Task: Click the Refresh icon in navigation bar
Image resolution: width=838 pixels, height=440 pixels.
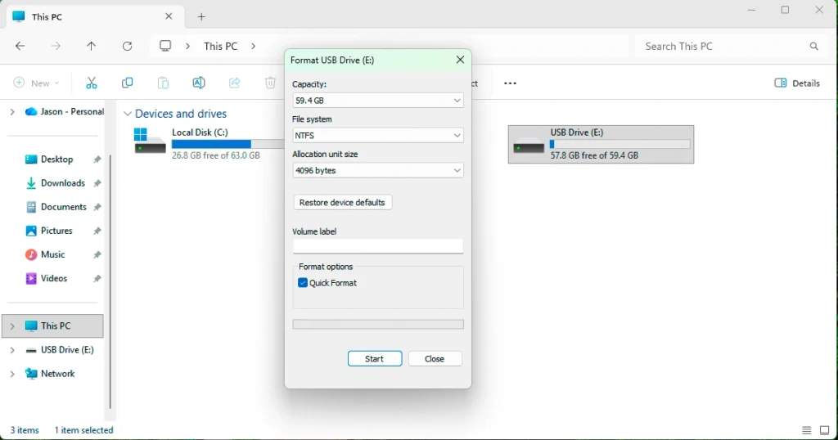Action: tap(127, 47)
